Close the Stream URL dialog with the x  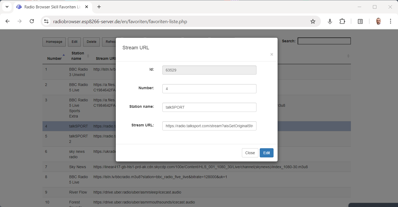click(x=272, y=54)
